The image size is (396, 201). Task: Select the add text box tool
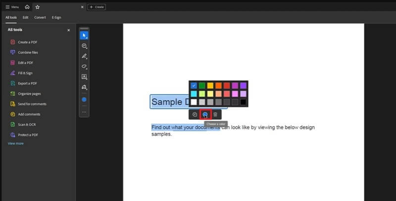(84, 77)
